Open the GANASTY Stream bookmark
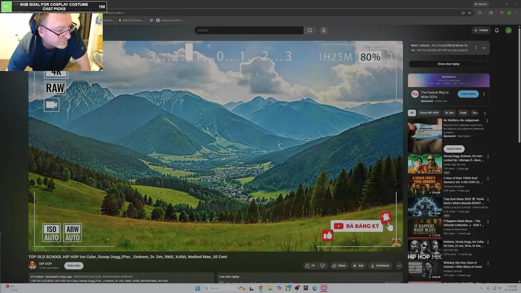Viewport: 521px width, 293px height. click(131, 20)
